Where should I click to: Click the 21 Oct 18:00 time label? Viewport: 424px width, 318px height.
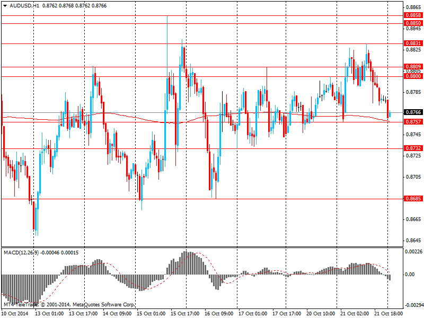click(388, 314)
